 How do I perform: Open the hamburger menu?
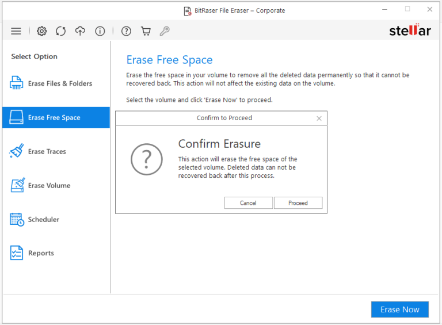(x=16, y=31)
